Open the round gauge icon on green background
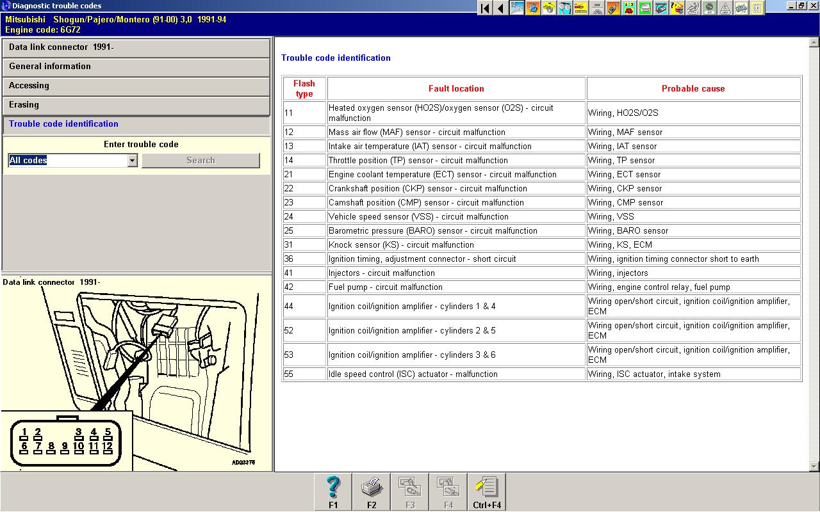Screen dimensions: 820x512 709,8
